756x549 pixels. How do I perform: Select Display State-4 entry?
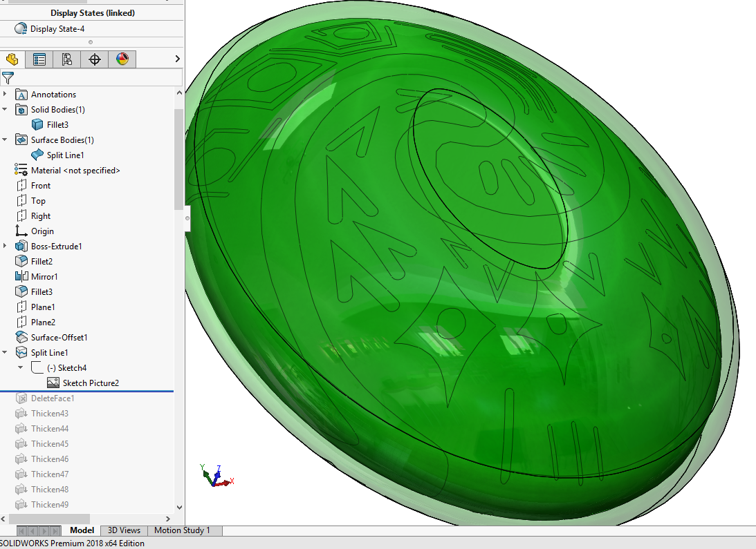pyautogui.click(x=57, y=29)
